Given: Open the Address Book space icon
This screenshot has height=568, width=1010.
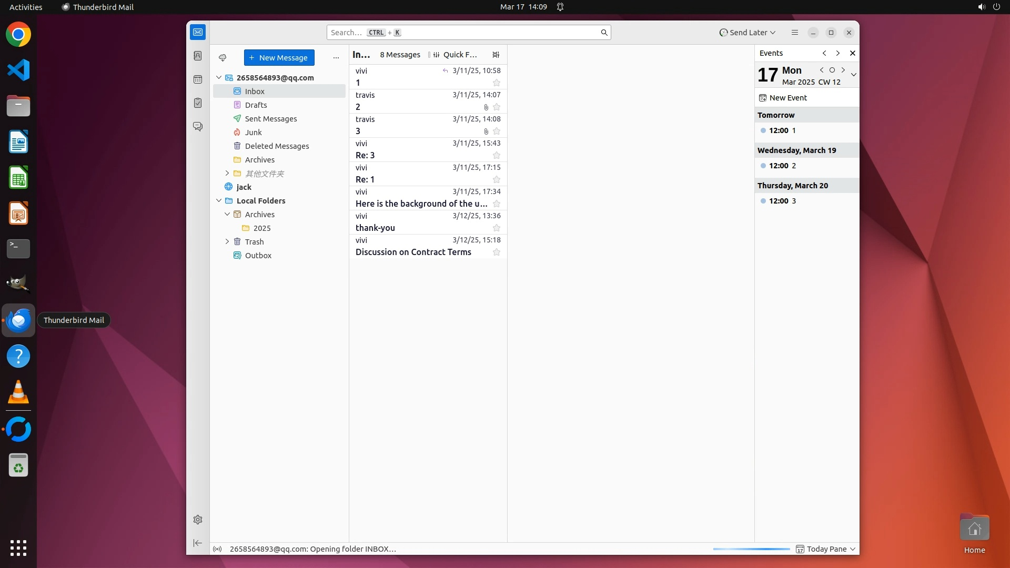Looking at the screenshot, I should (198, 56).
